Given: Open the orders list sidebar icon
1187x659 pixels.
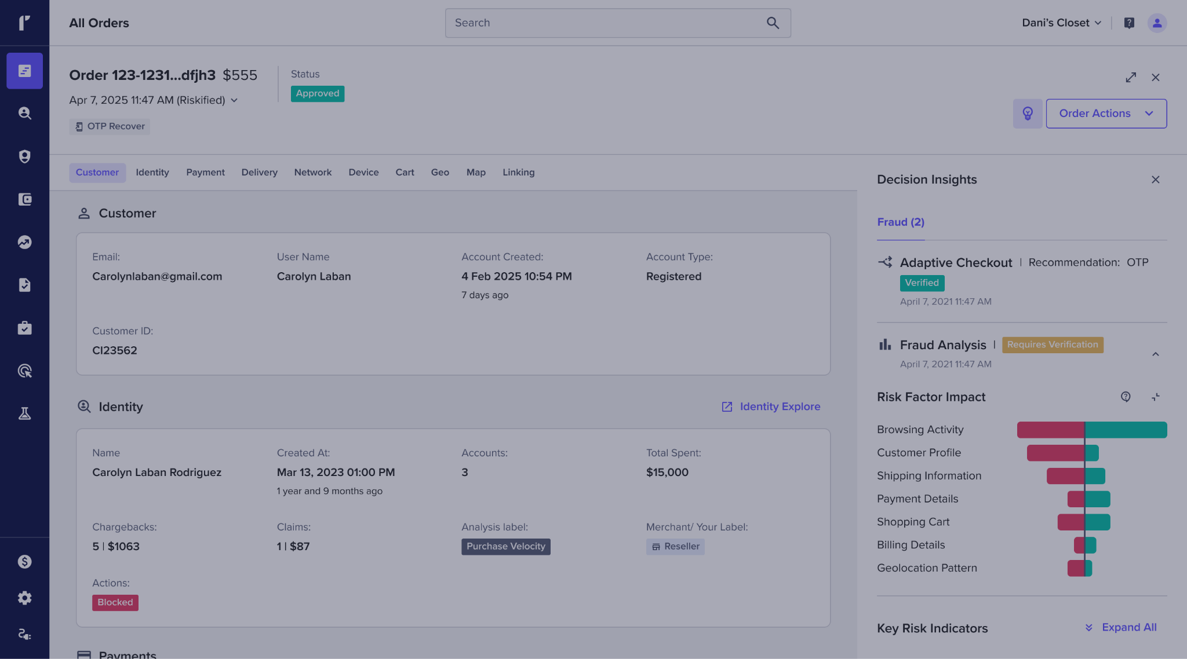Looking at the screenshot, I should 24,71.
